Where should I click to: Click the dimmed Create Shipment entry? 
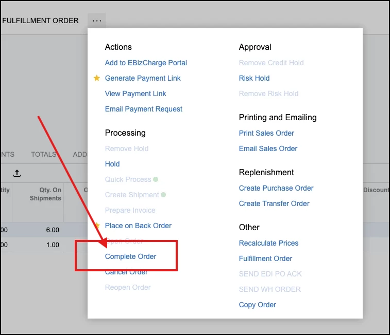[131, 195]
